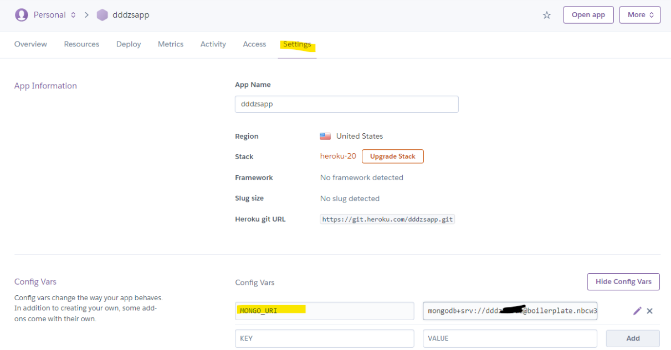671x350 pixels.
Task: Click the dddzsapp breadcrumb name
Action: click(131, 15)
